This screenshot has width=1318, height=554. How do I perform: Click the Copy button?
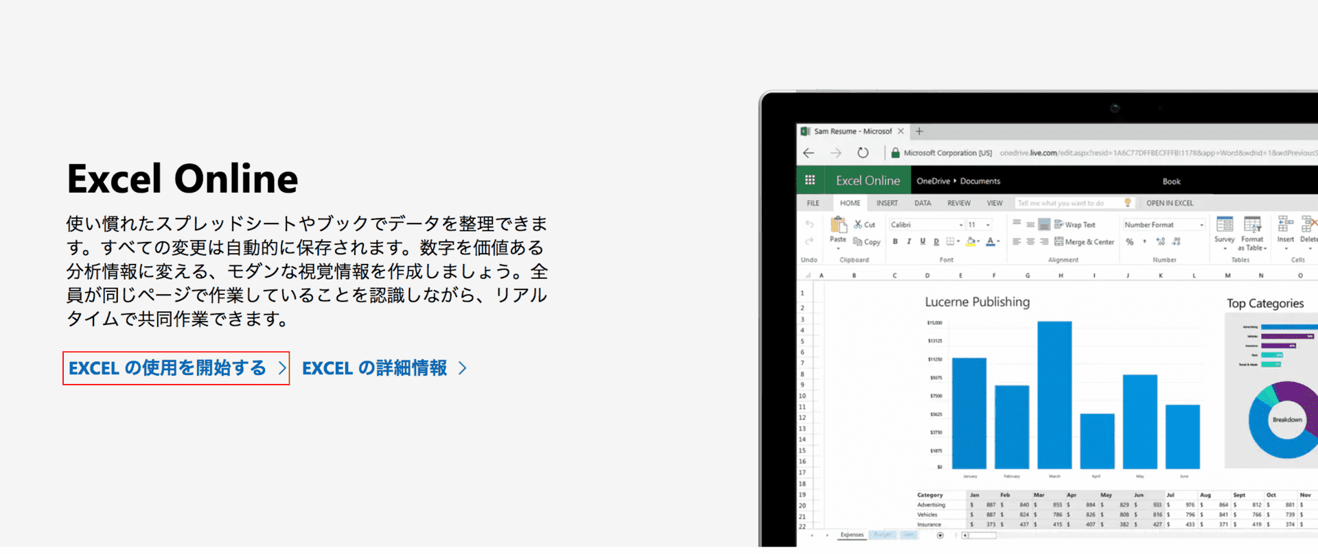[x=867, y=242]
